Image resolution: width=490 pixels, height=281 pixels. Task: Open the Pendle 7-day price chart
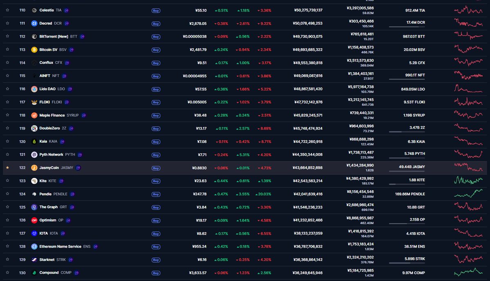pyautogui.click(x=468, y=194)
